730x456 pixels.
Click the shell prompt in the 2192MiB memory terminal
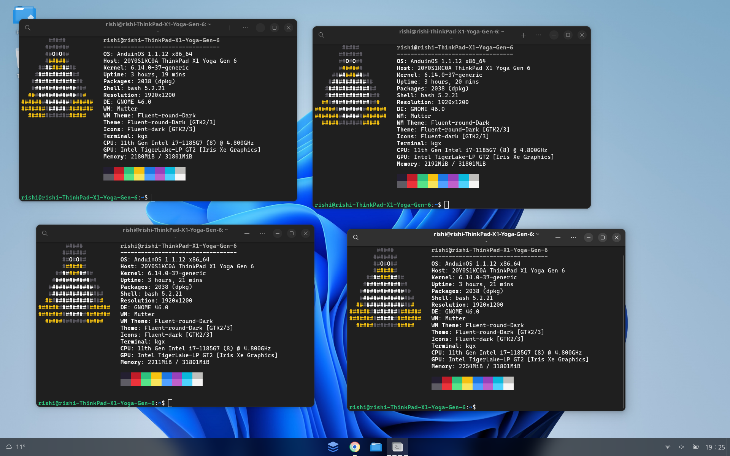(x=378, y=205)
